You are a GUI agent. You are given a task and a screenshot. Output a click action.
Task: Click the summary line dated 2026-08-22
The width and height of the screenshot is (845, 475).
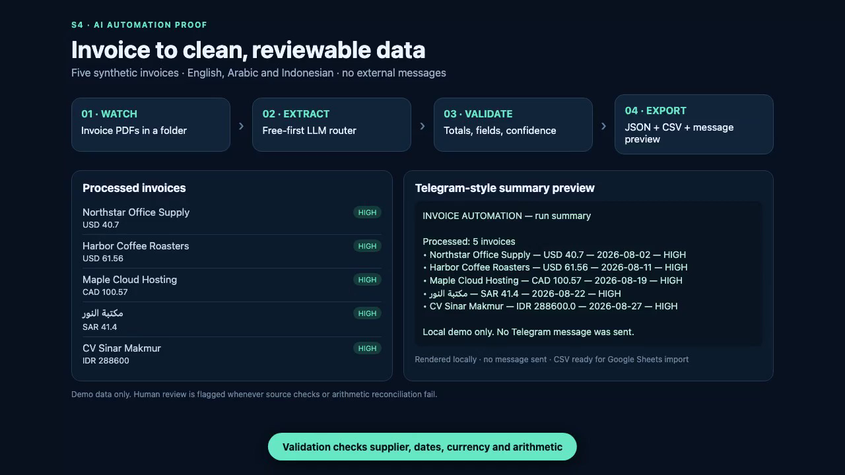(x=522, y=294)
